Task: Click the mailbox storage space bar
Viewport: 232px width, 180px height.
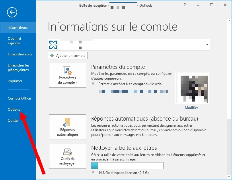Action: tap(127, 166)
